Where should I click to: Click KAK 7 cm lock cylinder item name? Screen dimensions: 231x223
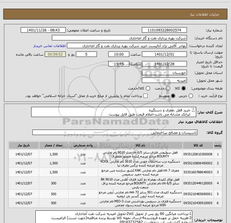tap(140, 172)
